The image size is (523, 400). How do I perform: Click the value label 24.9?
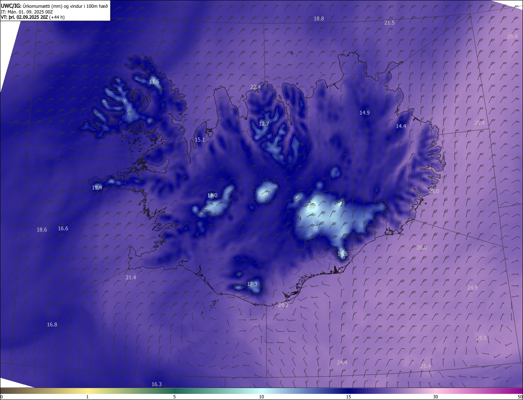tap(472, 288)
